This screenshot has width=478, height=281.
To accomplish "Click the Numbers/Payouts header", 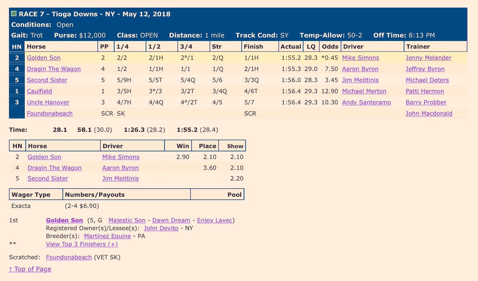I will click(x=127, y=194).
